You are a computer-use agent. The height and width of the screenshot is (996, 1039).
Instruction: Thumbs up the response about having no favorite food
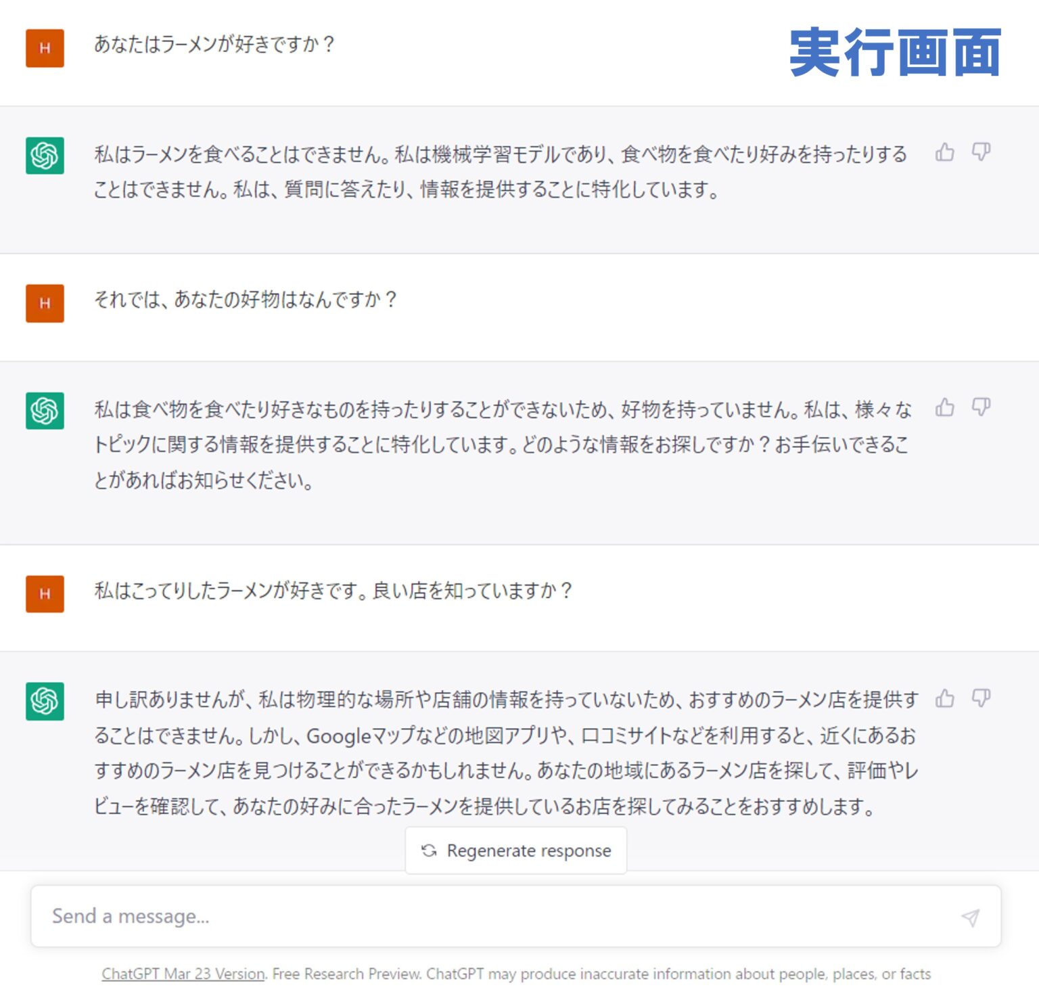pyautogui.click(x=945, y=408)
